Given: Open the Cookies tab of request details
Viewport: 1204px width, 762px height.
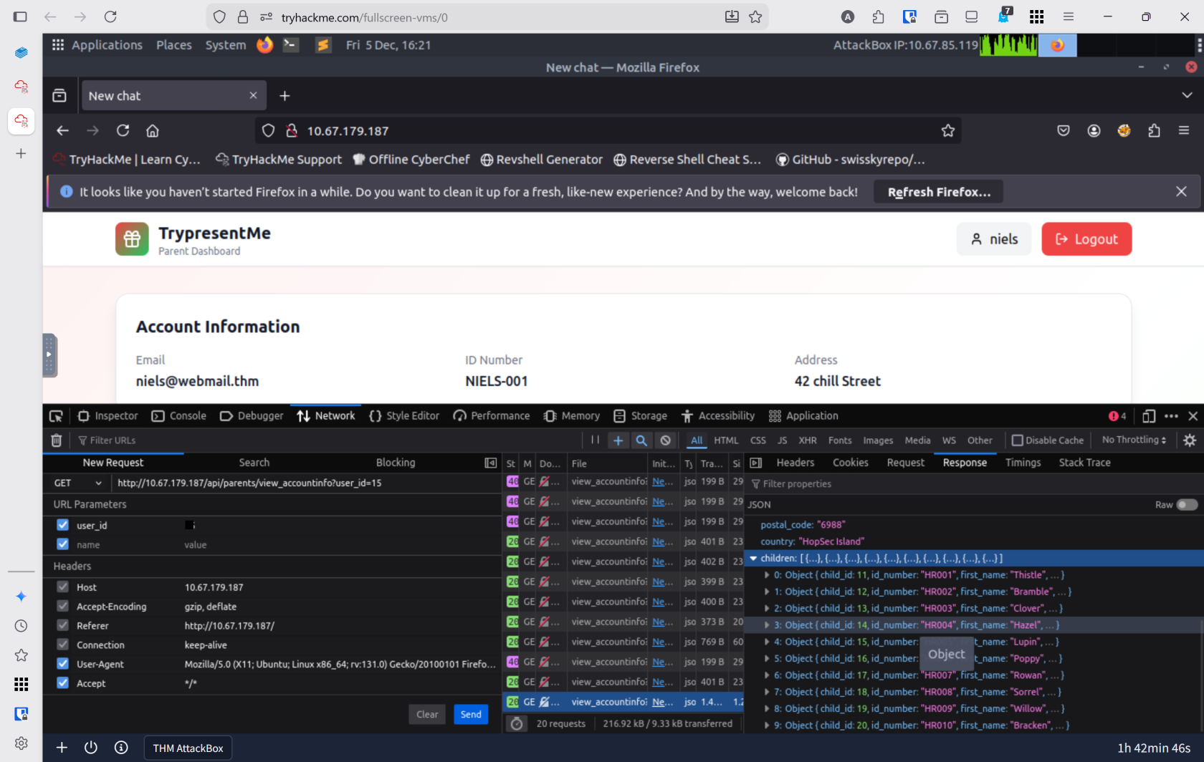Looking at the screenshot, I should coord(851,463).
